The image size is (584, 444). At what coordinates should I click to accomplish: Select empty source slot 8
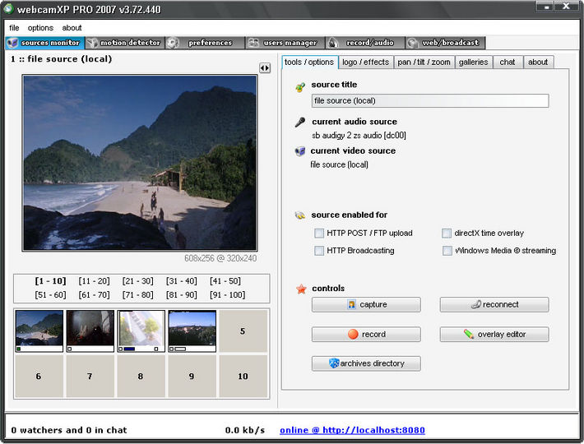point(141,377)
